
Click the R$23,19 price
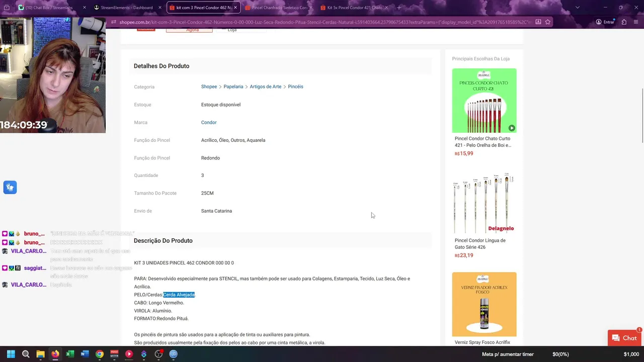(x=464, y=255)
